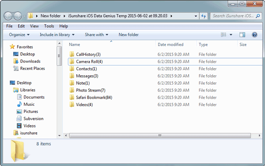Click the magnifier search icon

click(x=258, y=16)
